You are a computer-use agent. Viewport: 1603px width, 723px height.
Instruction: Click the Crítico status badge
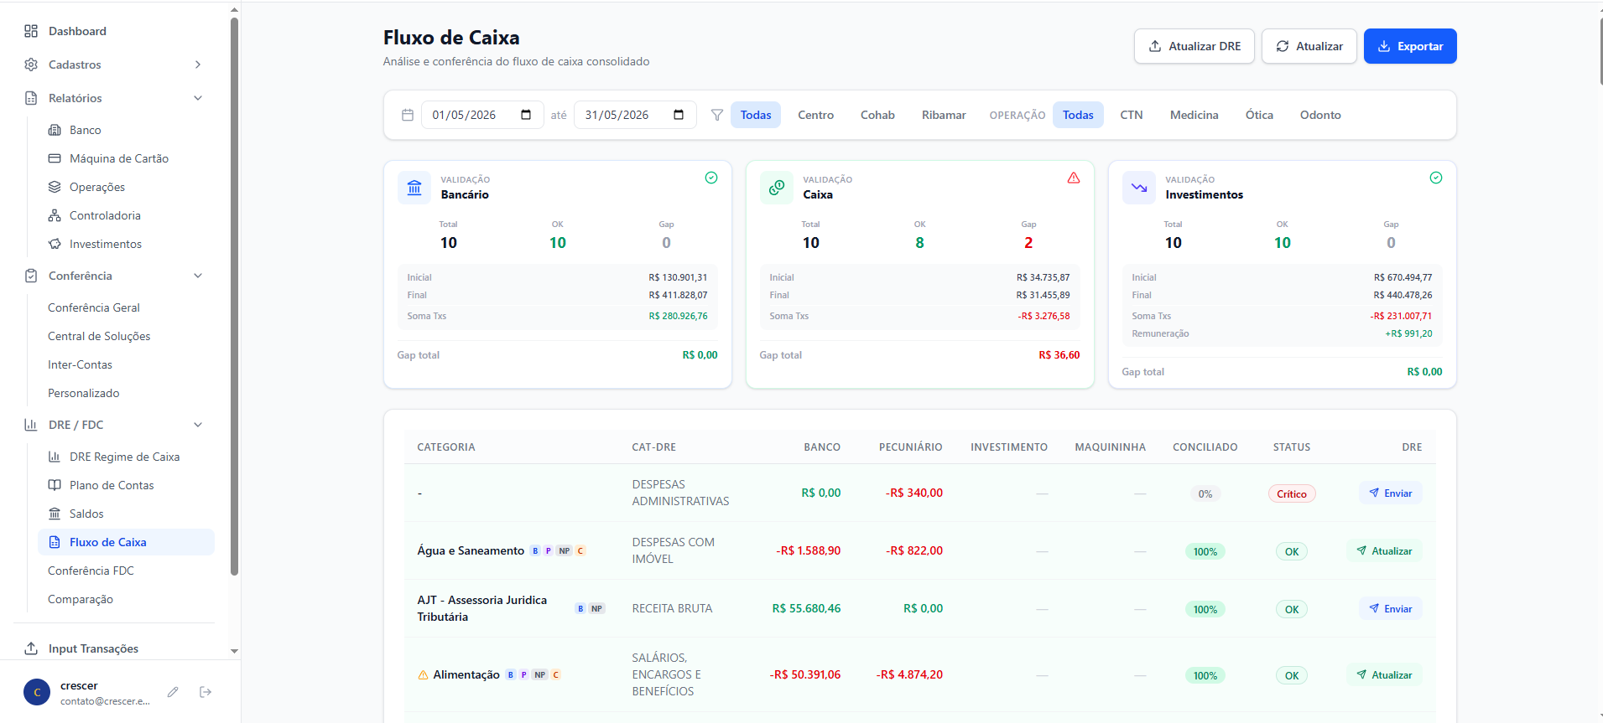pyautogui.click(x=1292, y=493)
